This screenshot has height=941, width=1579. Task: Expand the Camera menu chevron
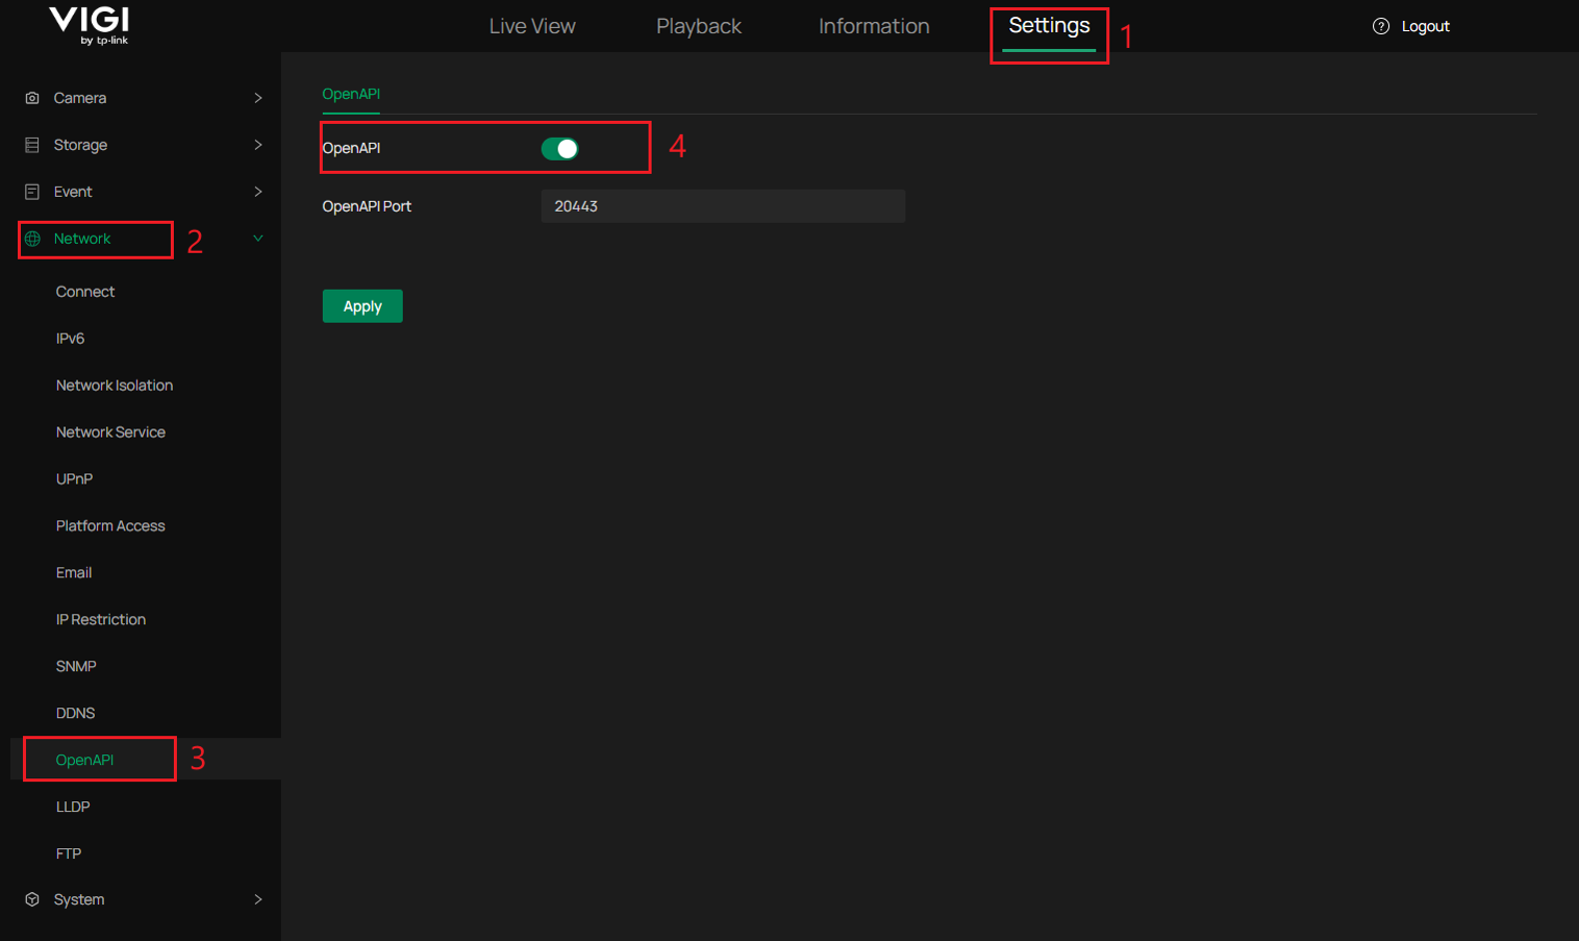point(258,98)
